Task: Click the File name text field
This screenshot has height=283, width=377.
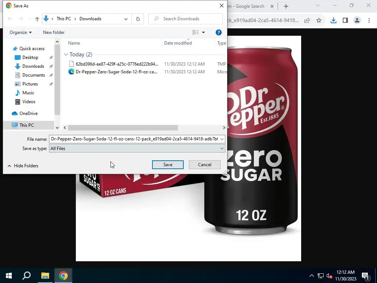Action: (134, 139)
